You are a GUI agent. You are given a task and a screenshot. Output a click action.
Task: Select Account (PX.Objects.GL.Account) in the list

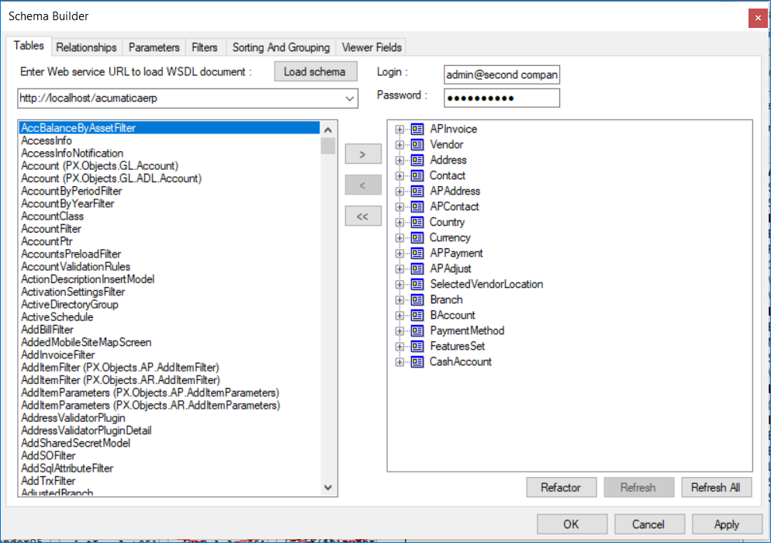click(170, 166)
